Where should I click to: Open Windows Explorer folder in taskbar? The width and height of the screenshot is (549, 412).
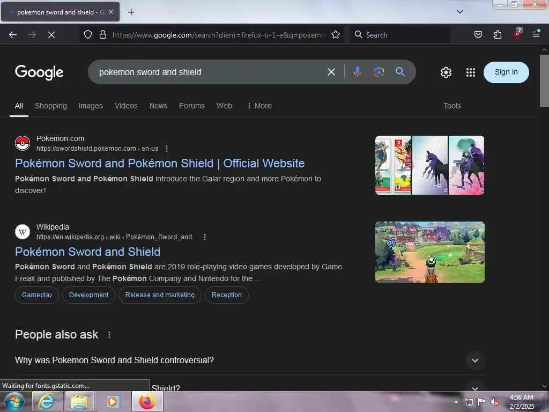(79, 401)
